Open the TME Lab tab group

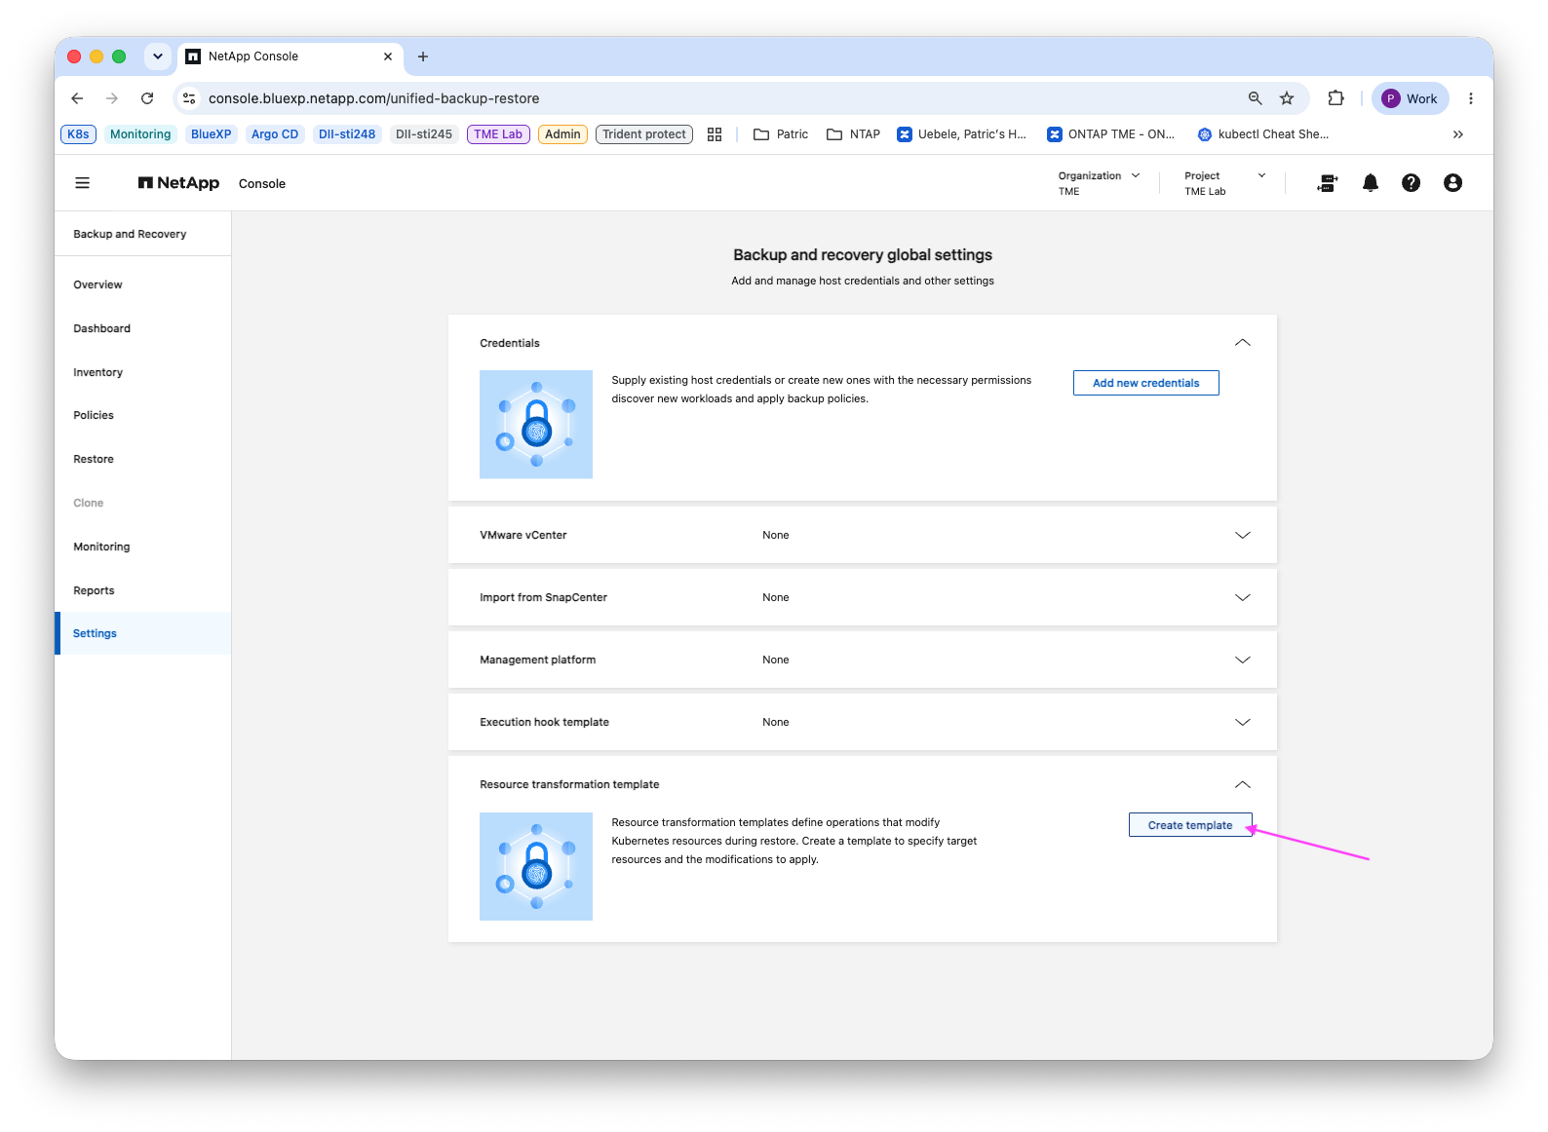click(x=498, y=134)
